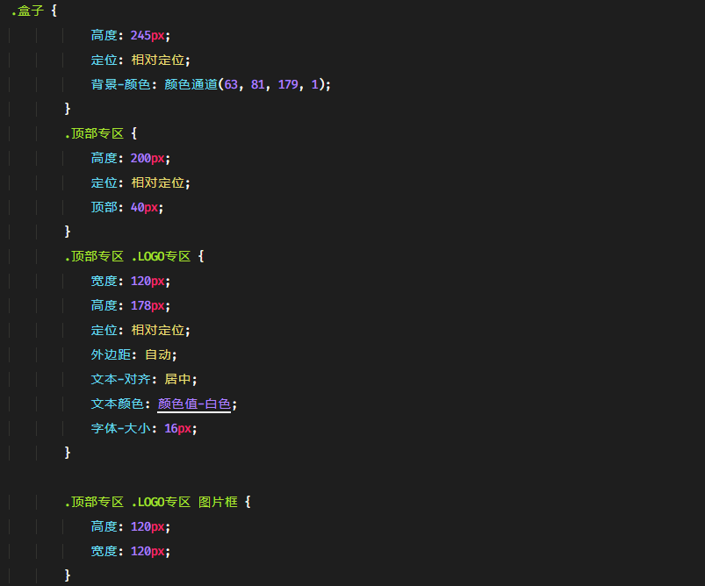The image size is (705, 586).
Task: Click the underlined '颜色值-白色' value
Action: coord(194,404)
